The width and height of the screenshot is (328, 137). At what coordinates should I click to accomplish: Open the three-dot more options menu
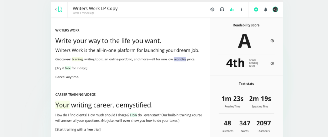(x=241, y=9)
